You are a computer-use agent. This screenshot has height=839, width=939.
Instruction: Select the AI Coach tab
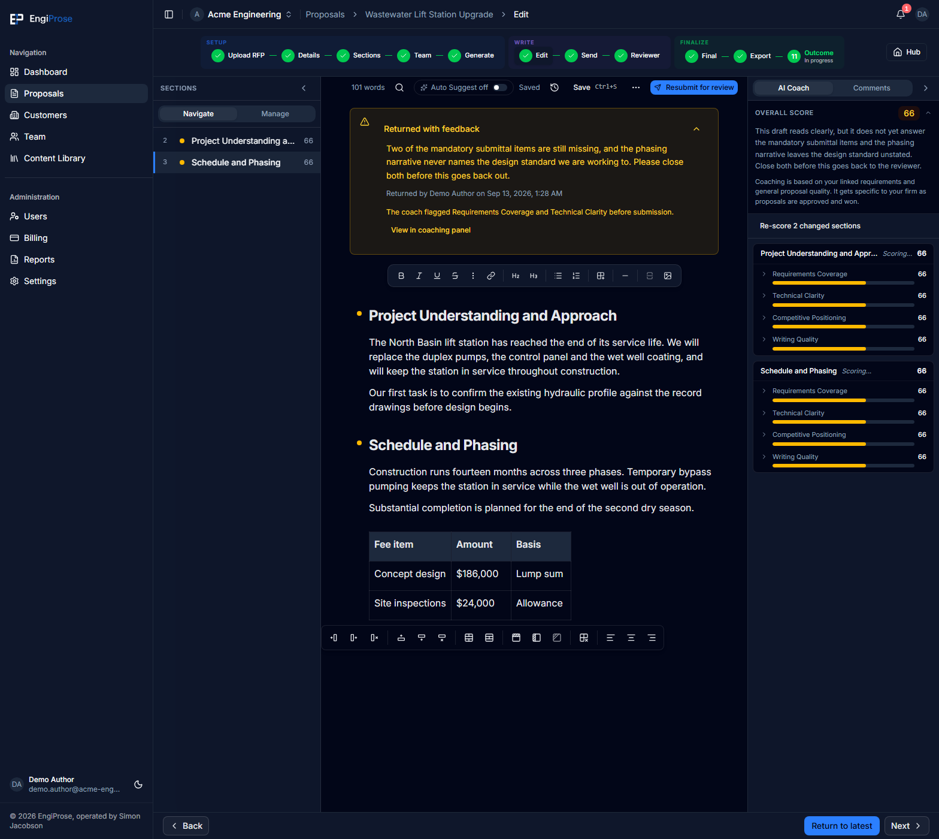pos(793,88)
